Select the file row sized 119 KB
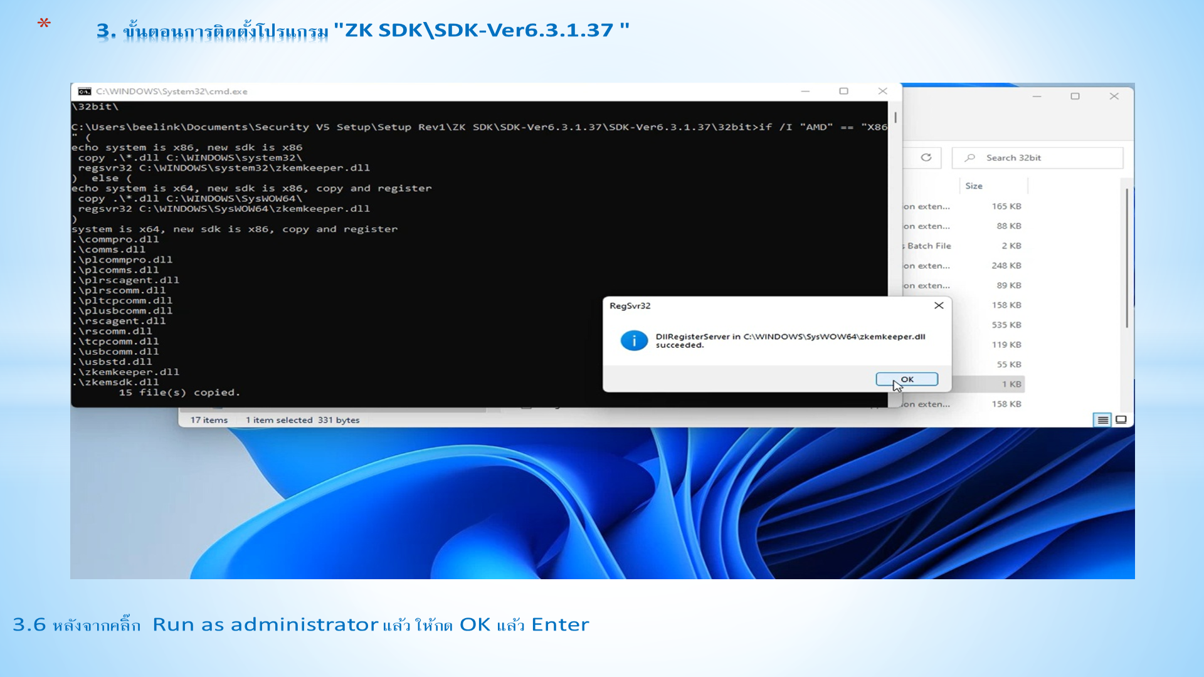 pyautogui.click(x=988, y=345)
